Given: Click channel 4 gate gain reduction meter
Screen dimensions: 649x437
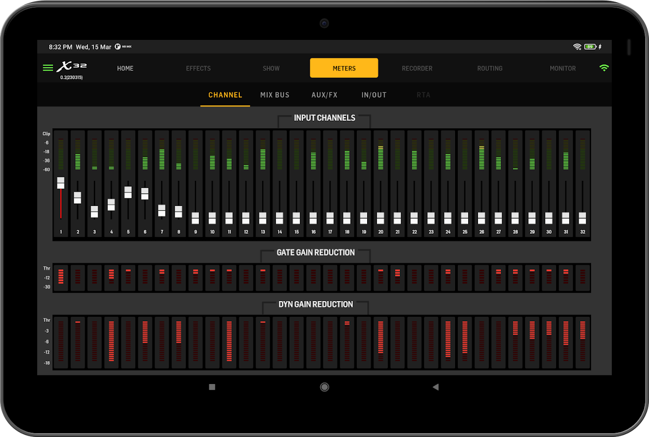Looking at the screenshot, I should 111,277.
